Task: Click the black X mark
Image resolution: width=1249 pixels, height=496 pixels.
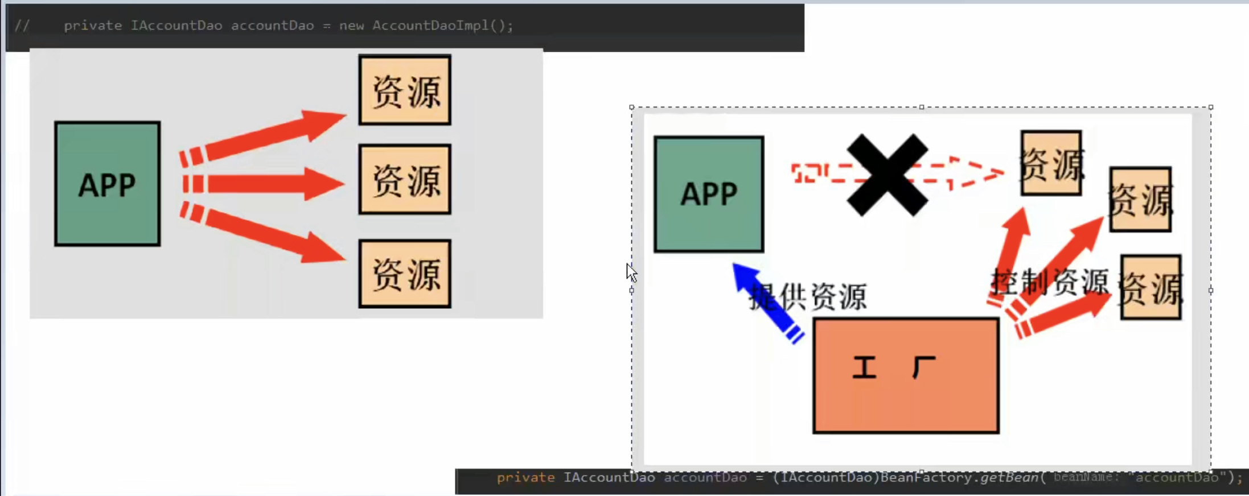Action: pyautogui.click(x=887, y=175)
